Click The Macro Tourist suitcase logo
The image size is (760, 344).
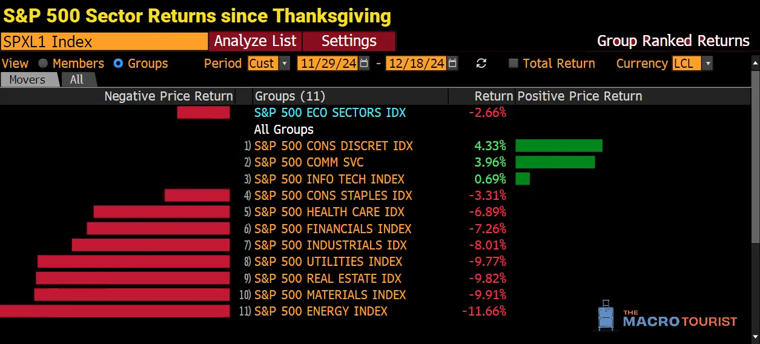coord(606,316)
